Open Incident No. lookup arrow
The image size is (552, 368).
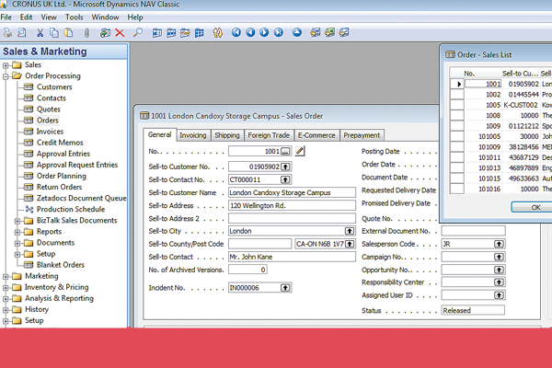point(285,288)
